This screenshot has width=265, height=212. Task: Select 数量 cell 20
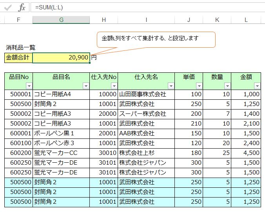(x=217, y=144)
